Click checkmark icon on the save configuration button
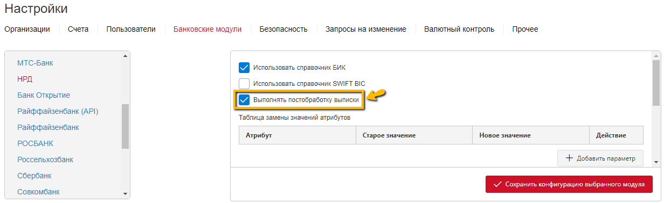664x203 pixels. 497,184
